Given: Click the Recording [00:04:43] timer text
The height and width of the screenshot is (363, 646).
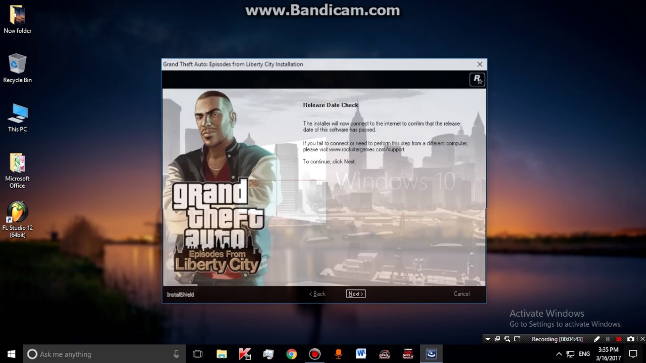Looking at the screenshot, I should click(x=557, y=339).
